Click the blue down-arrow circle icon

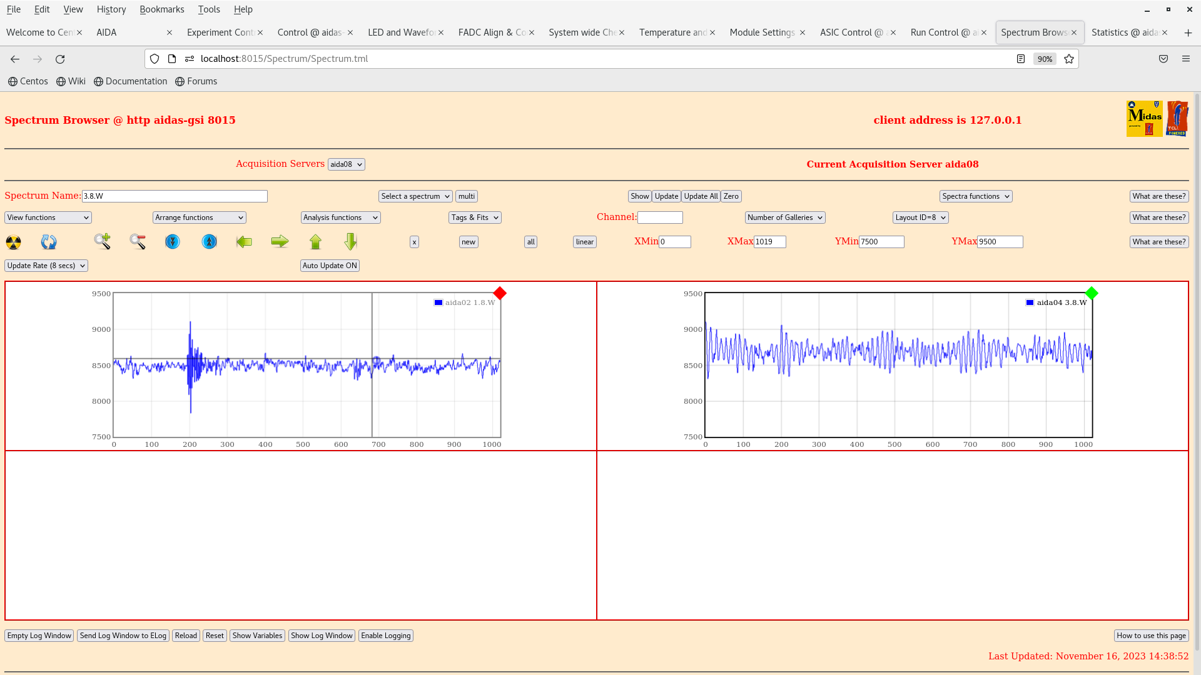click(x=173, y=242)
